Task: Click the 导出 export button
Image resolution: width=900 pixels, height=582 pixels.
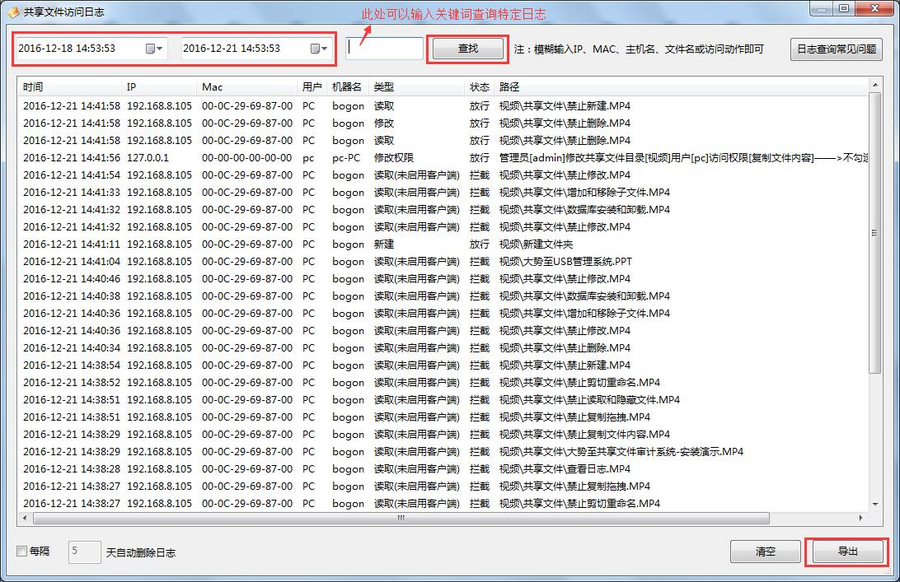Action: tap(847, 552)
